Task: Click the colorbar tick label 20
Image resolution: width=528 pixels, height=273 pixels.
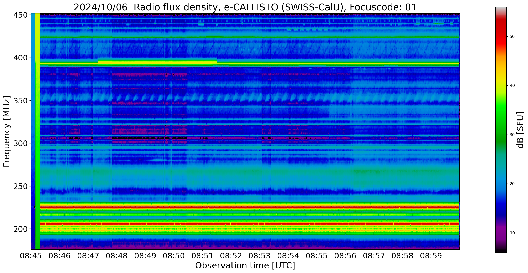Action: click(512, 184)
